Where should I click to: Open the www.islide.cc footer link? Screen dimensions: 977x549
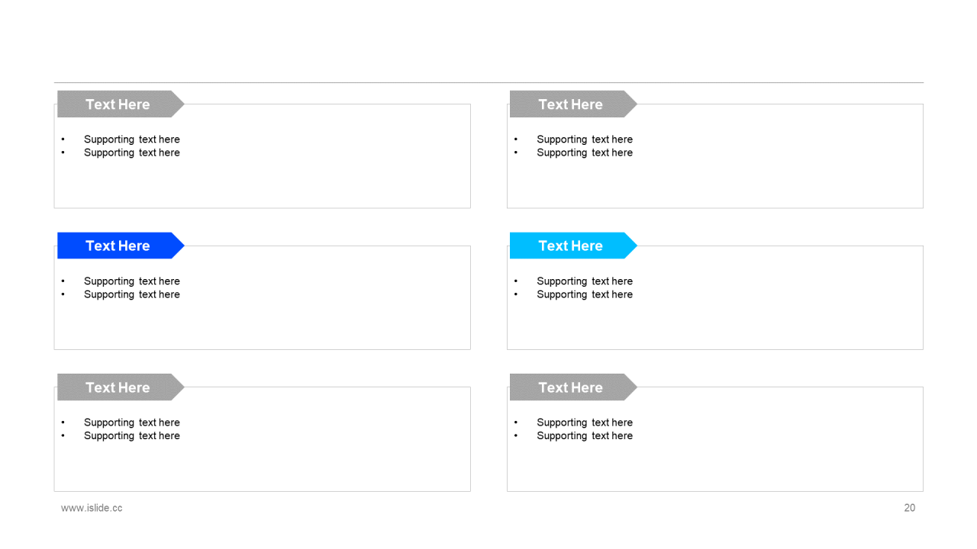click(x=92, y=508)
